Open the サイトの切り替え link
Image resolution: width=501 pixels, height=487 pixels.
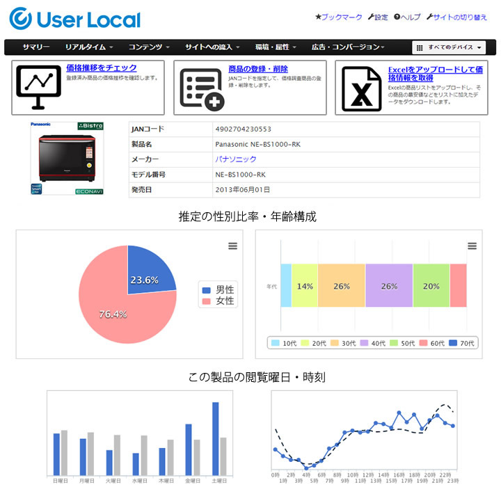(460, 17)
